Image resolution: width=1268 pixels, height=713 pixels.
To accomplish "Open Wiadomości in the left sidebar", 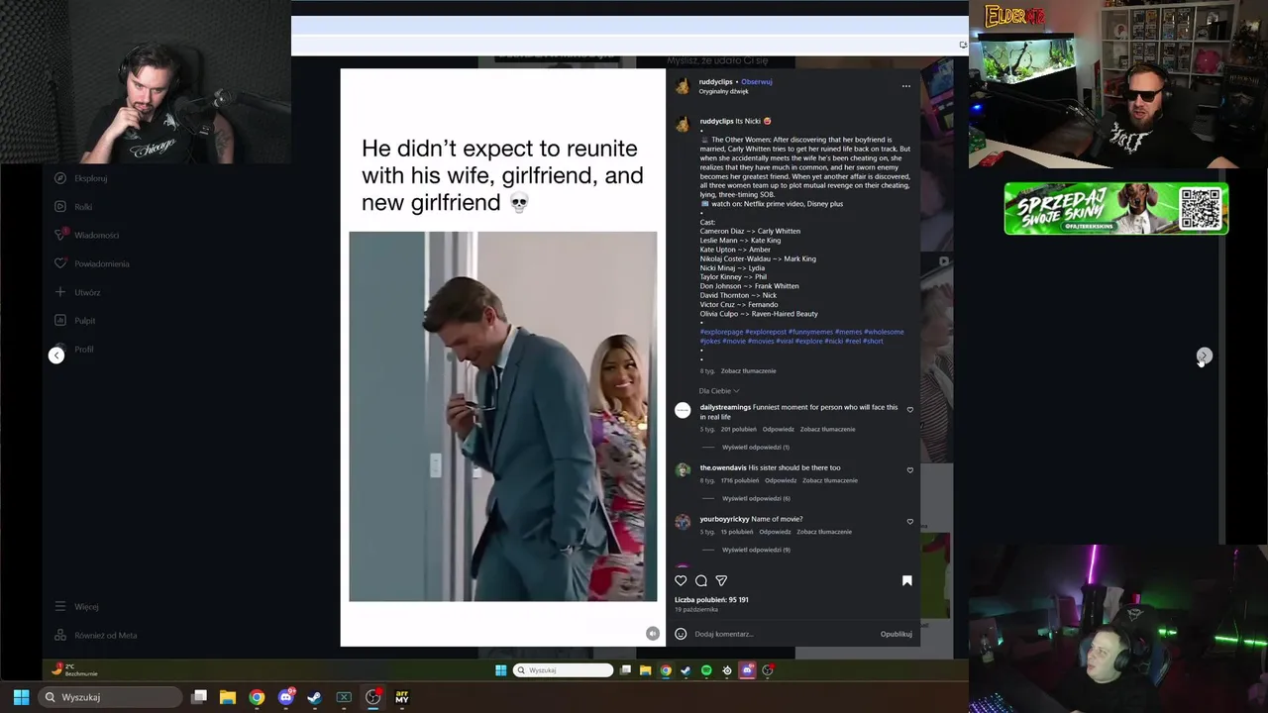I will pos(87,235).
